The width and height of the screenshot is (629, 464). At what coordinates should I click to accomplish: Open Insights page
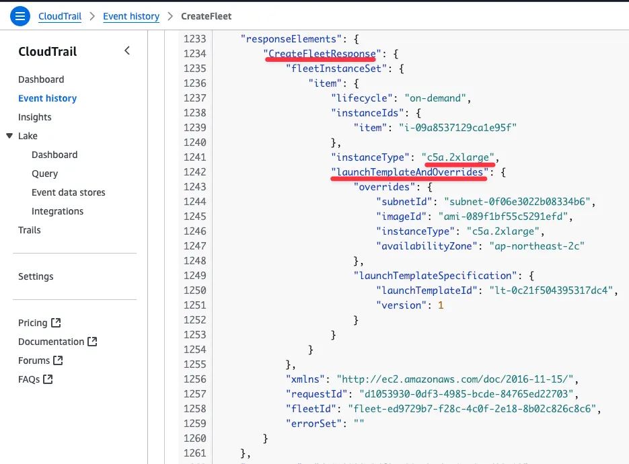[34, 117]
